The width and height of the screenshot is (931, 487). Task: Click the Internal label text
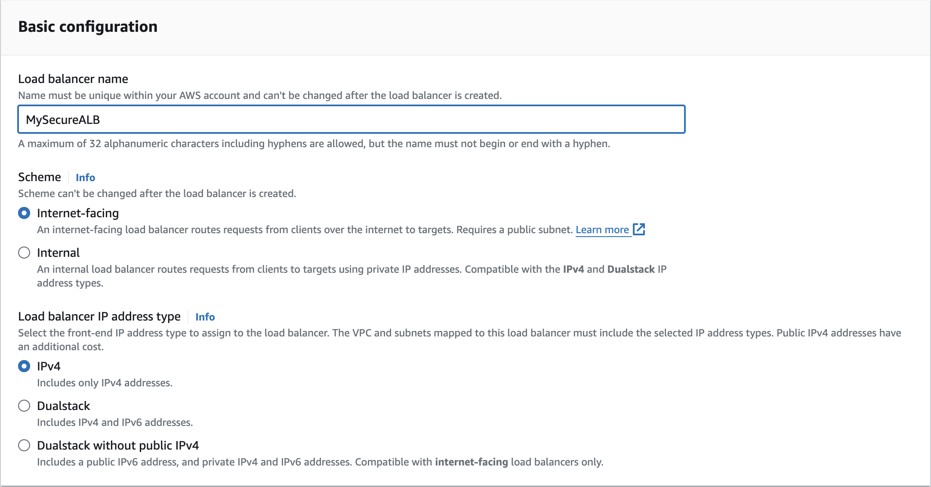pos(58,253)
